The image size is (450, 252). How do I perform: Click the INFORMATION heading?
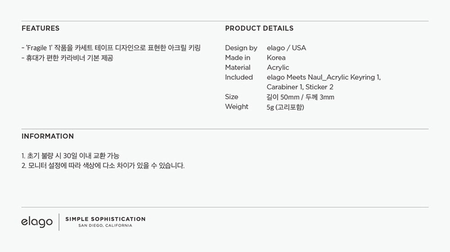click(x=48, y=136)
